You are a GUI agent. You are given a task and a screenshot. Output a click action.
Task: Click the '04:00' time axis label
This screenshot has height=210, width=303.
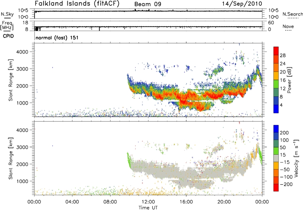72,202
